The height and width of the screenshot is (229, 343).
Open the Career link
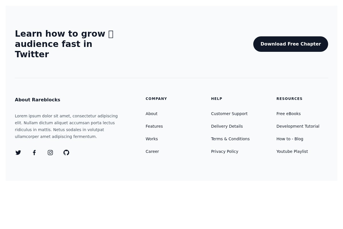(152, 151)
